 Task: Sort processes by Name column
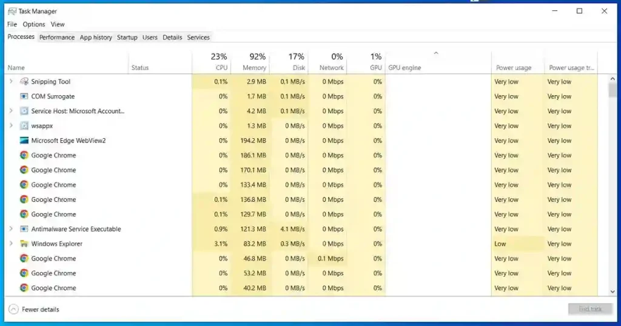(67, 62)
